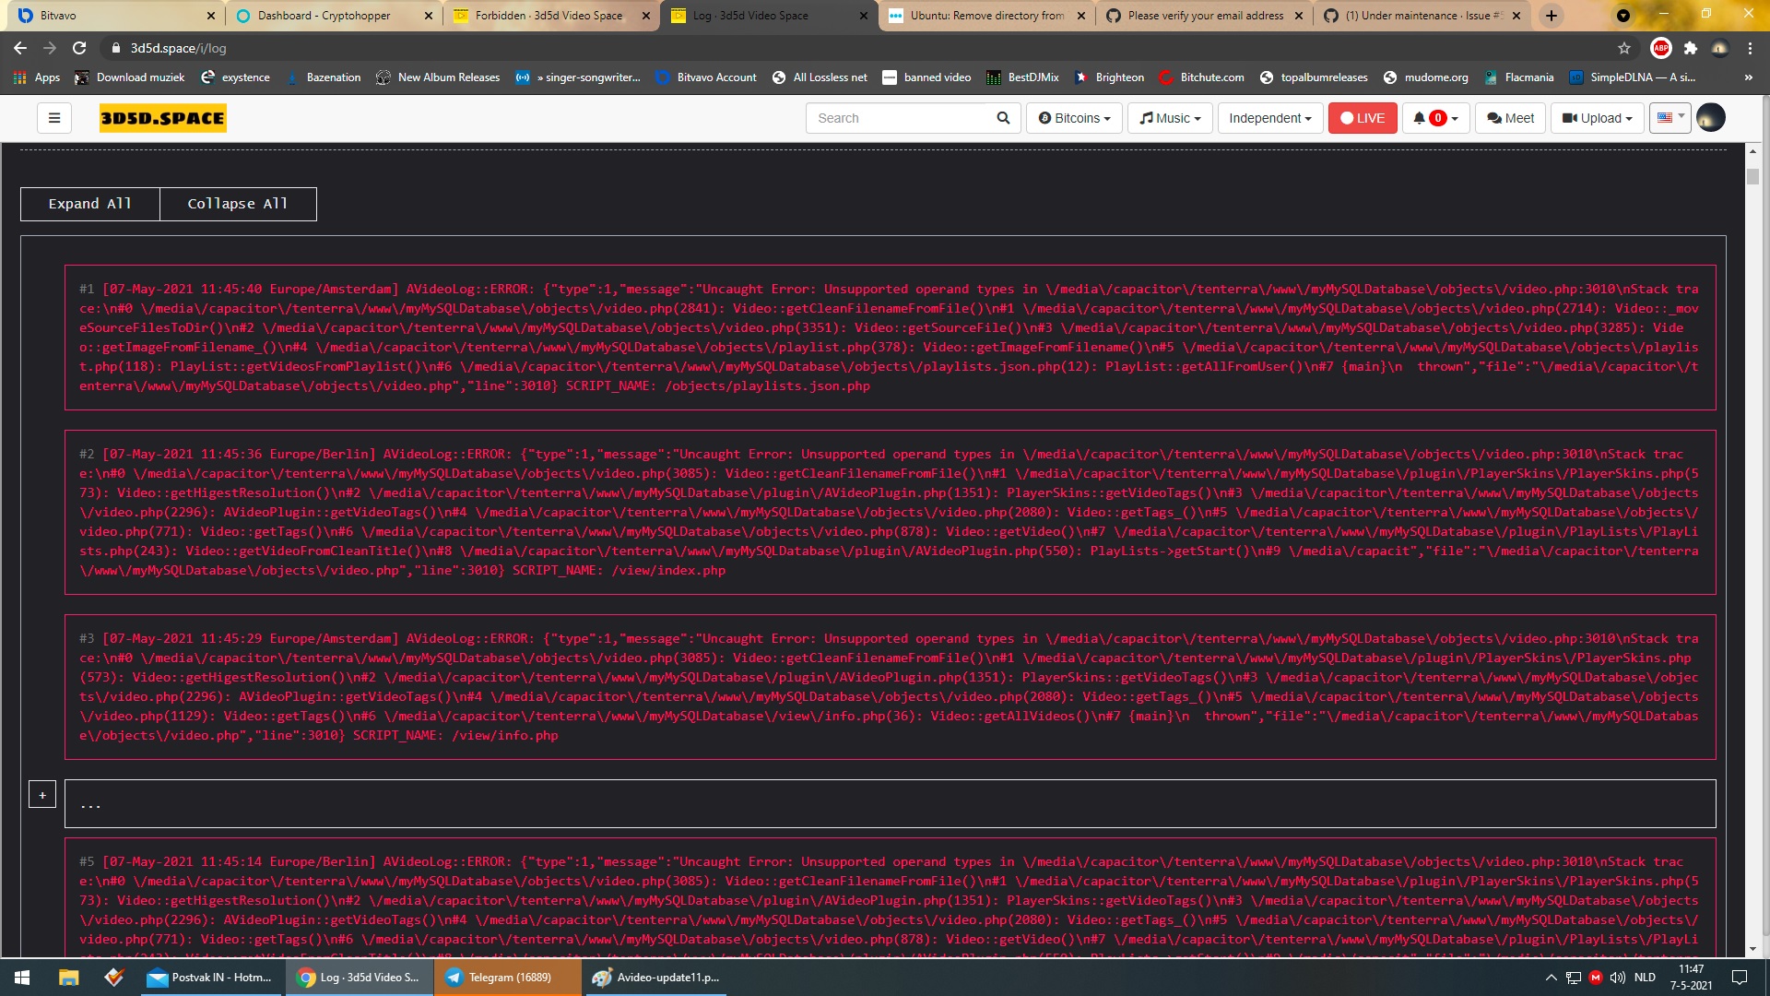Open the hamburger navigation menu
The height and width of the screenshot is (996, 1770).
(54, 118)
